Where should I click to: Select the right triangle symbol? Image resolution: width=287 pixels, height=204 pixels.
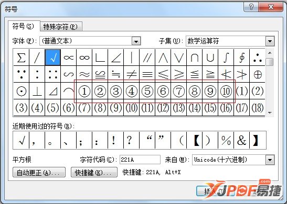click(52, 91)
